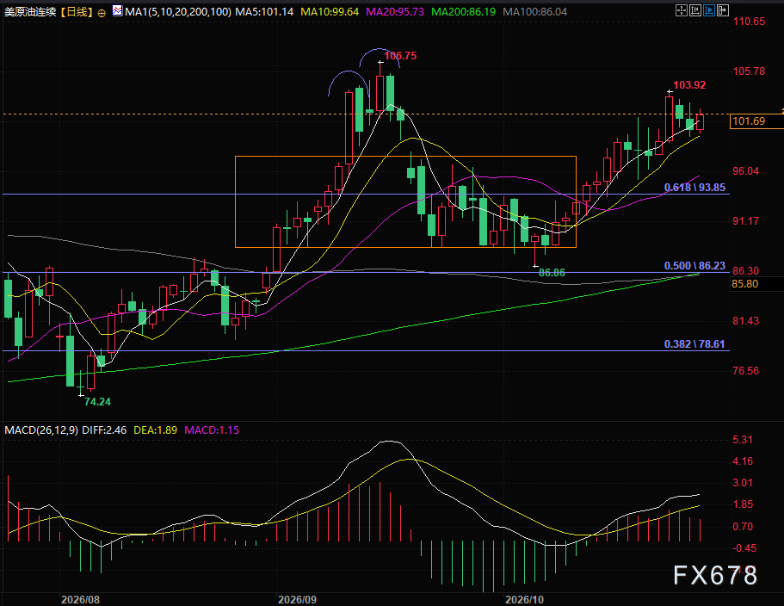
Task: Click the crosshair cursor icon in chart toolbar
Action: [681, 10]
